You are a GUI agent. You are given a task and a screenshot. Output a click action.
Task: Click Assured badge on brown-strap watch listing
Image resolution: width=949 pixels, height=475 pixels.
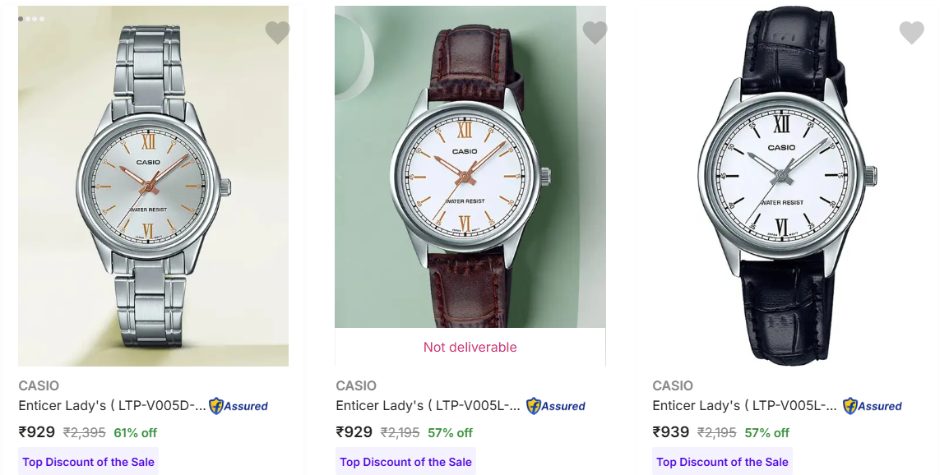[x=556, y=406]
